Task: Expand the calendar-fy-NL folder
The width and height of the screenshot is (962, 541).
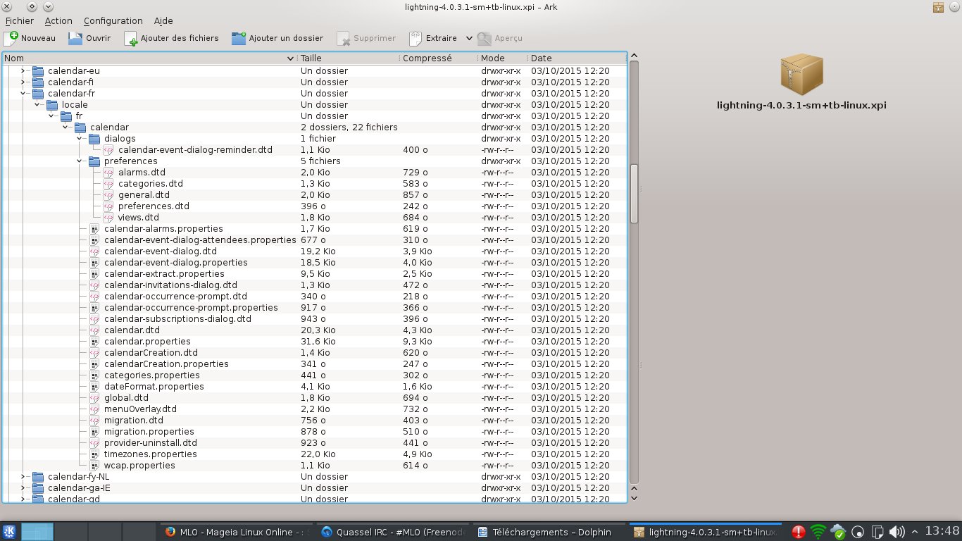Action: point(23,477)
